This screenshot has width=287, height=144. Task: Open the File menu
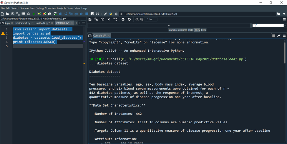click(3, 8)
